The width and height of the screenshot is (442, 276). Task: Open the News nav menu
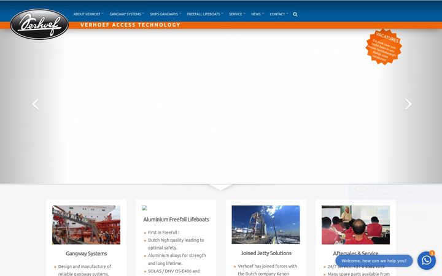(x=257, y=14)
